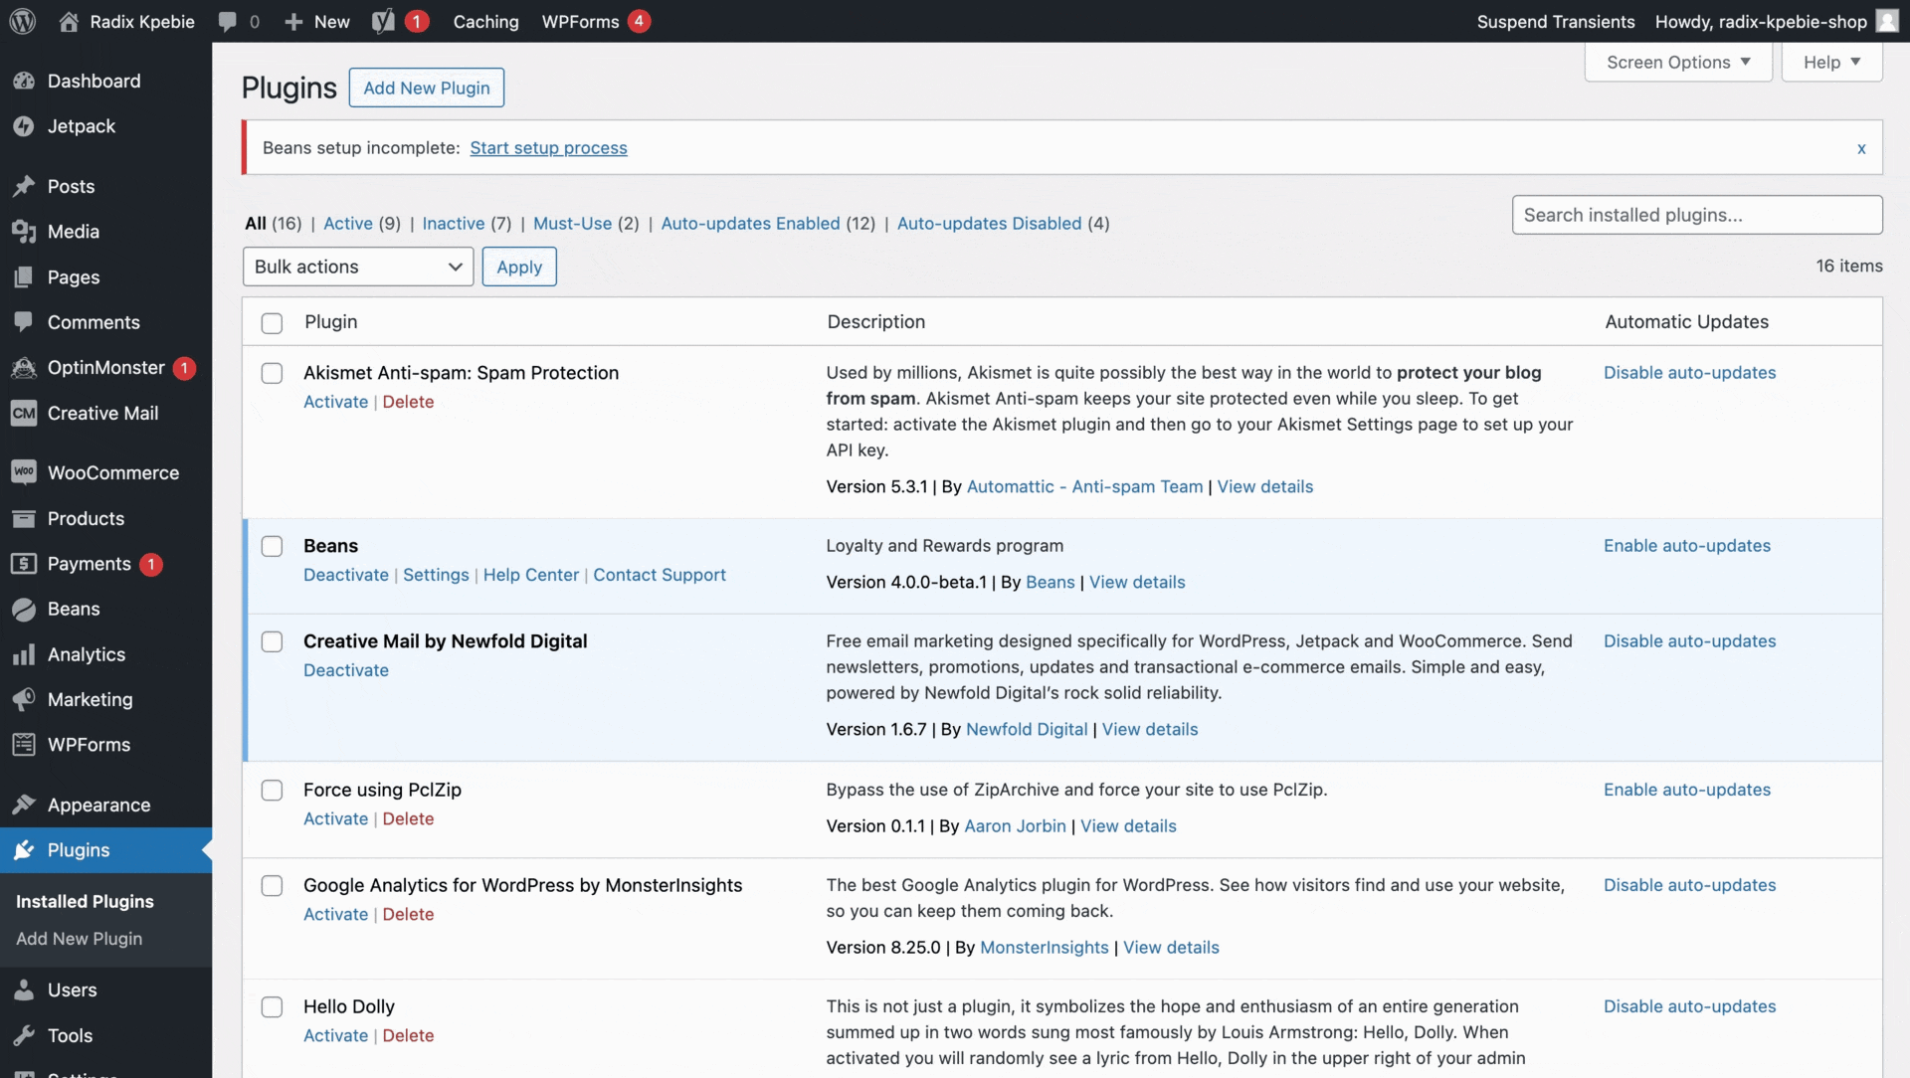Image resolution: width=1910 pixels, height=1078 pixels.
Task: Click the Comments speech bubble sidebar icon
Action: (x=24, y=322)
